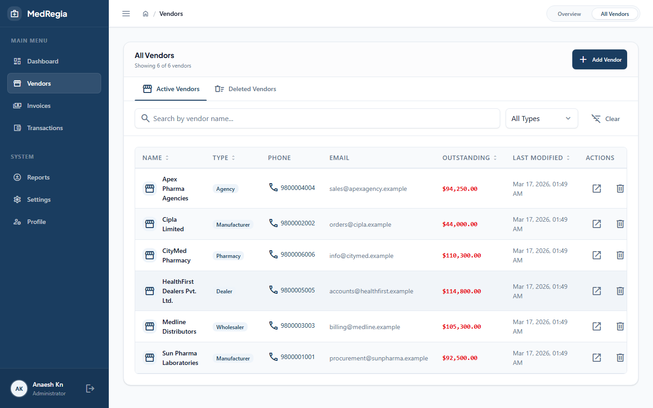Click the logout icon beside Anaesh Kn
Viewport: 653px width, 408px height.
click(x=90, y=389)
